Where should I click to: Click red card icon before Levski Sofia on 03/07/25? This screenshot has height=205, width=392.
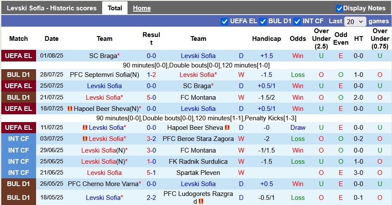(85, 139)
